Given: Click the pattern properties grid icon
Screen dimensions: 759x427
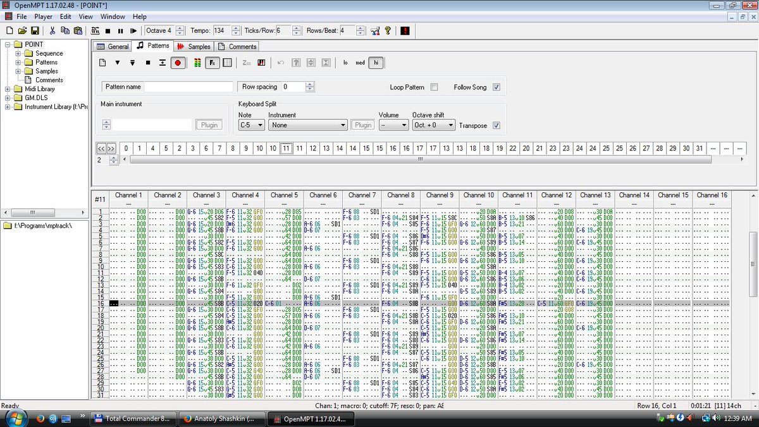Looking at the screenshot, I should point(228,63).
